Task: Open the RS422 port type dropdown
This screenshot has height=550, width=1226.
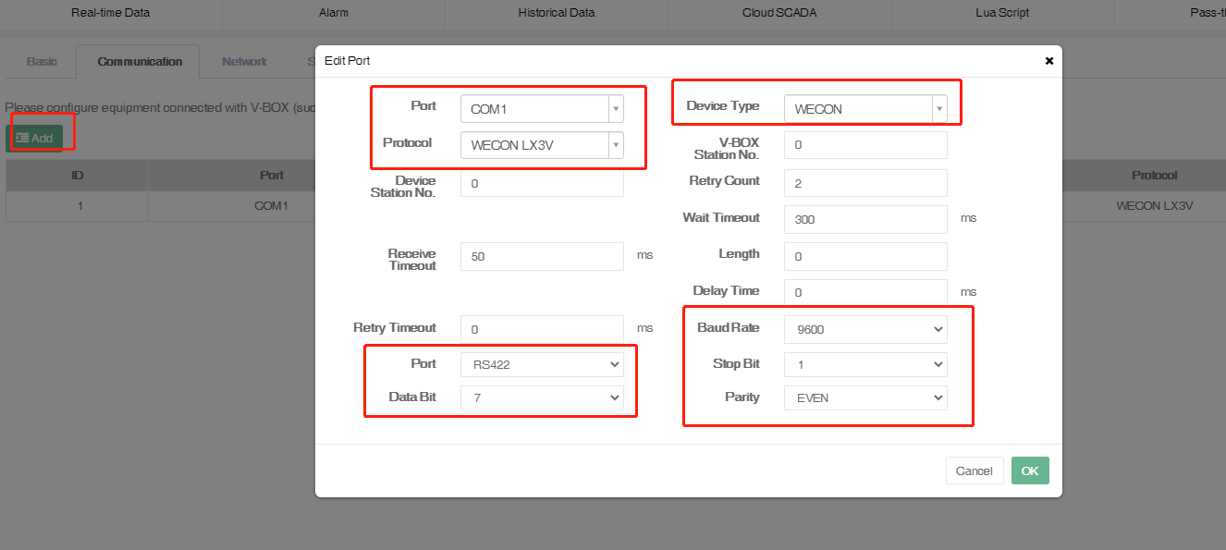Action: [x=542, y=364]
